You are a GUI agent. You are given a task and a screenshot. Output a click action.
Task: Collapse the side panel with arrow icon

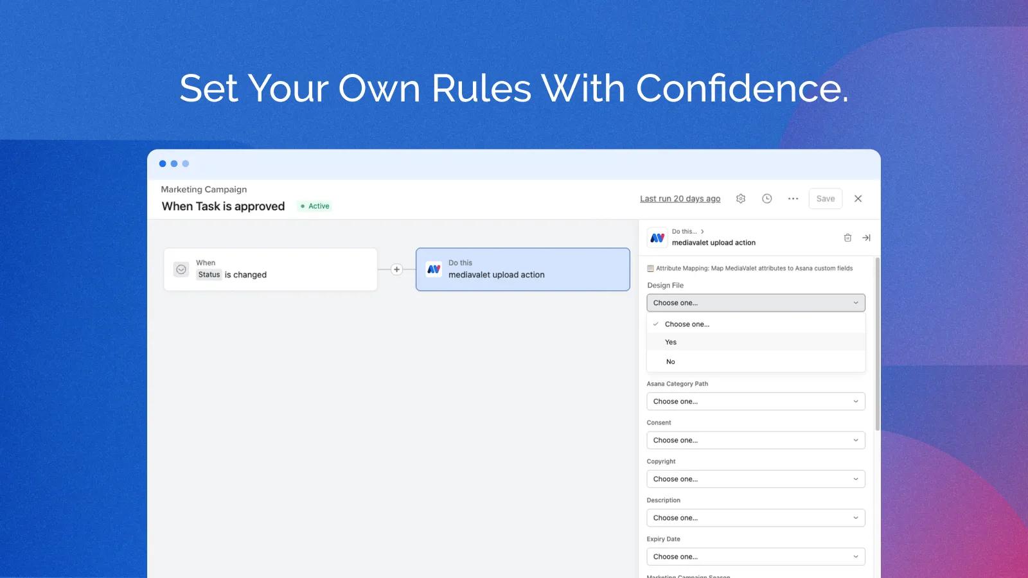tap(866, 238)
